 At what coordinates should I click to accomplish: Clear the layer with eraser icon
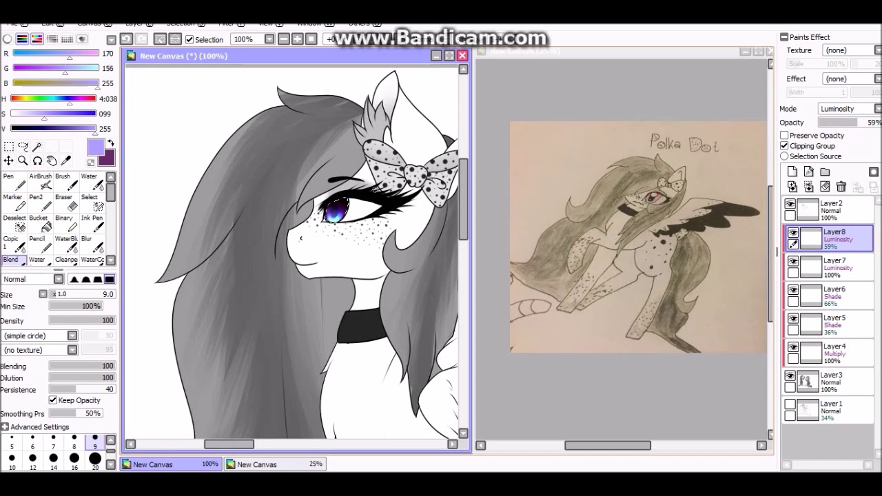pyautogui.click(x=825, y=187)
